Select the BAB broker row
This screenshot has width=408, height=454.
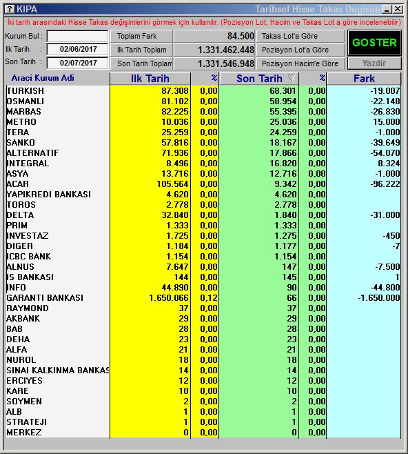(203, 329)
